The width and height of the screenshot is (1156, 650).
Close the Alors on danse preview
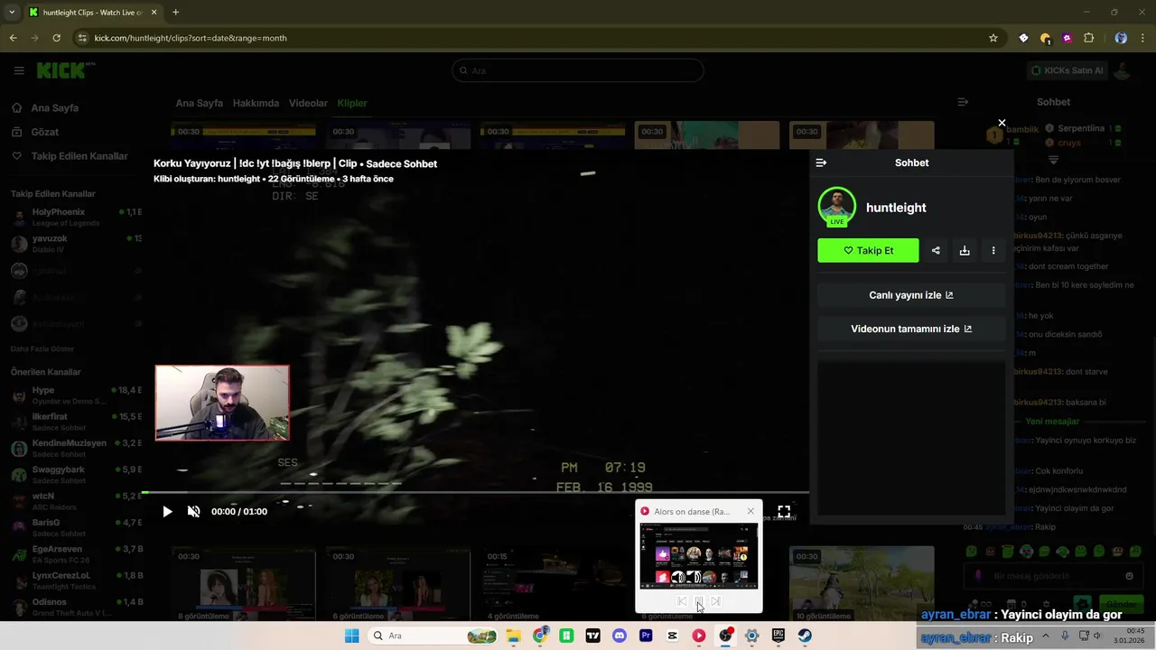click(750, 511)
